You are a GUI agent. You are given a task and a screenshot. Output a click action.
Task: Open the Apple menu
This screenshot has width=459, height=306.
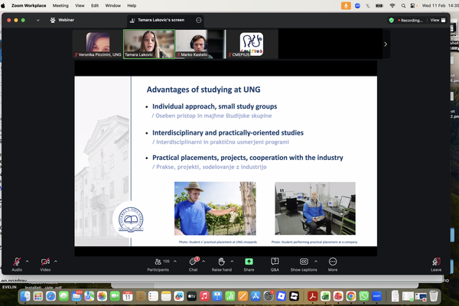[x=4, y=5]
